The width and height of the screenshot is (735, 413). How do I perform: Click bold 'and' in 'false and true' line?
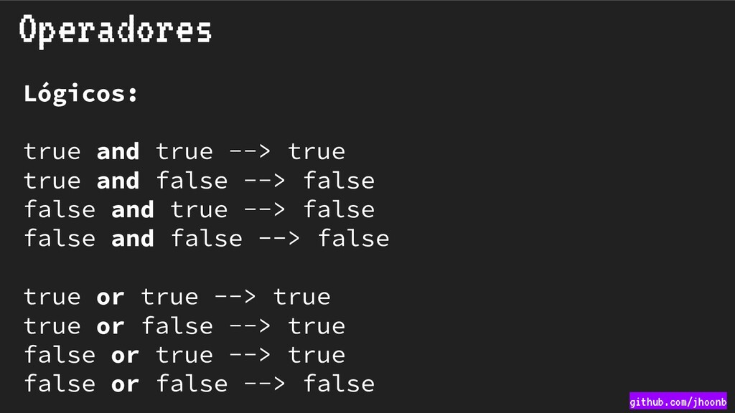(133, 210)
